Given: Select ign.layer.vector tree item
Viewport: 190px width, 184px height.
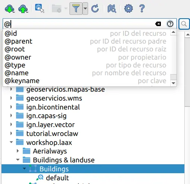Looking at the screenshot, I should [x=50, y=125].
